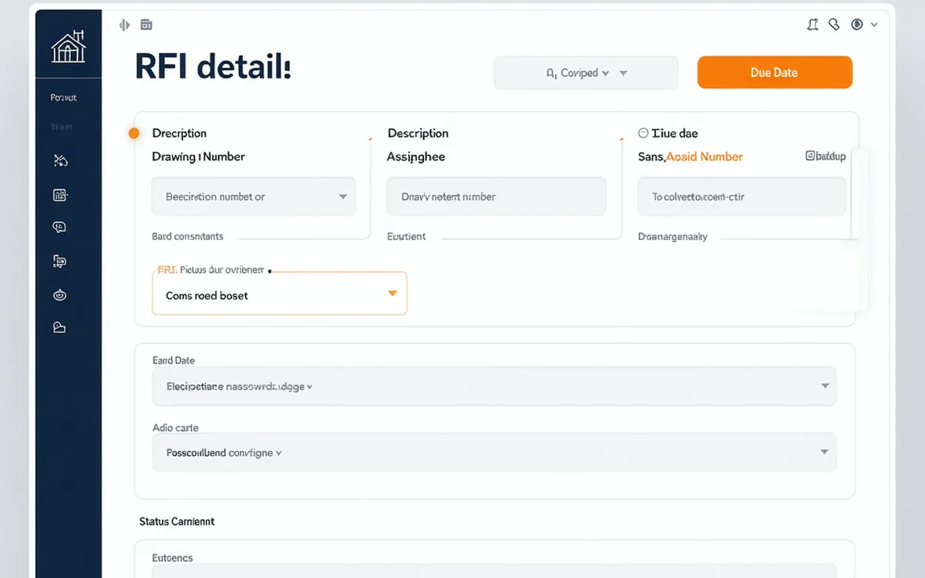Viewport: 925px width, 578px height.
Task: Open the bell notifications icon
Action: pyautogui.click(x=812, y=25)
